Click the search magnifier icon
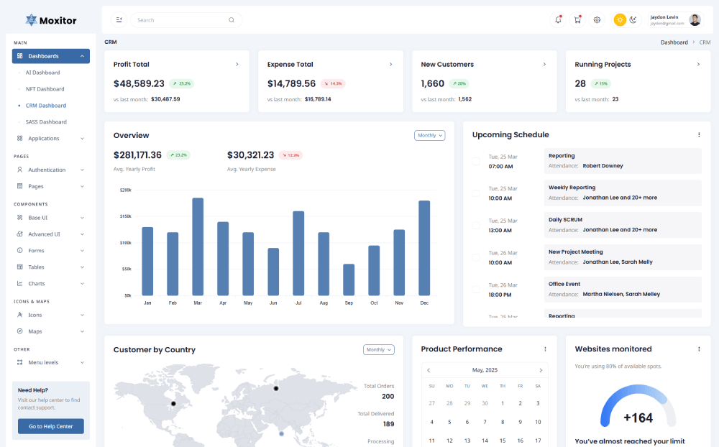 [232, 20]
